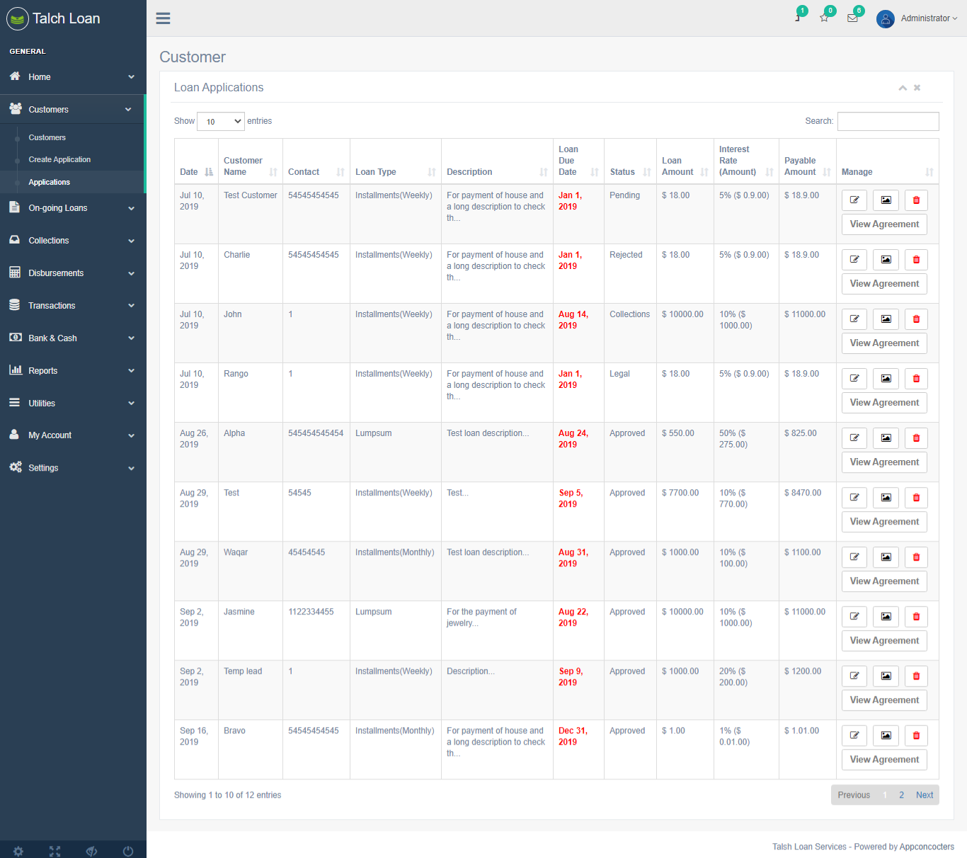Collapse the Loan Applications panel

(x=903, y=88)
